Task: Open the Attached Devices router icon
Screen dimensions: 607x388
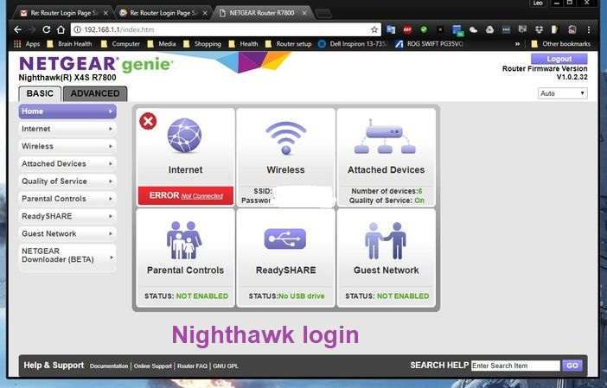Action: pyautogui.click(x=386, y=138)
